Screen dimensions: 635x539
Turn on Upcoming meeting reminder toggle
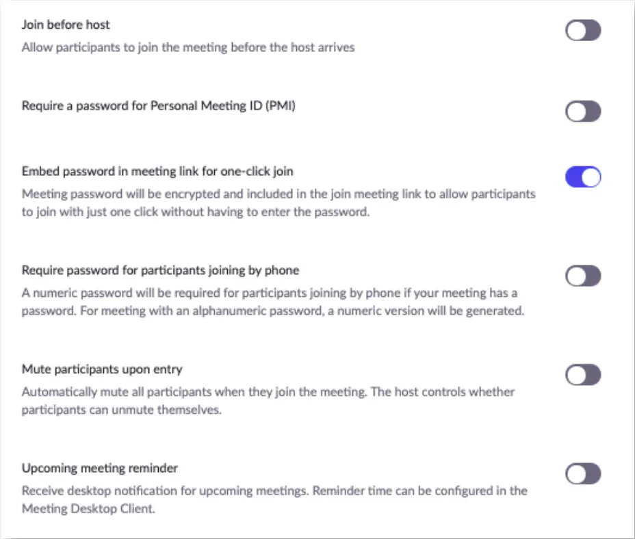(583, 473)
